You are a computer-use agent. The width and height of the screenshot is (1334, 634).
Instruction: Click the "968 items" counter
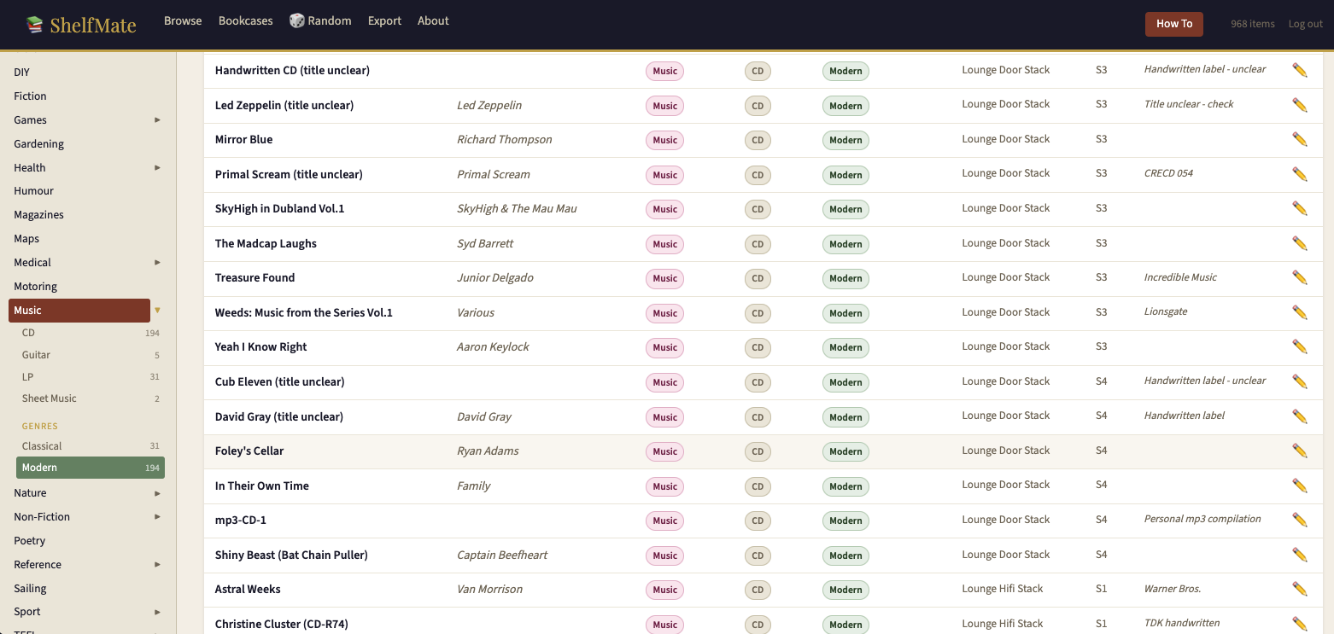(1253, 24)
